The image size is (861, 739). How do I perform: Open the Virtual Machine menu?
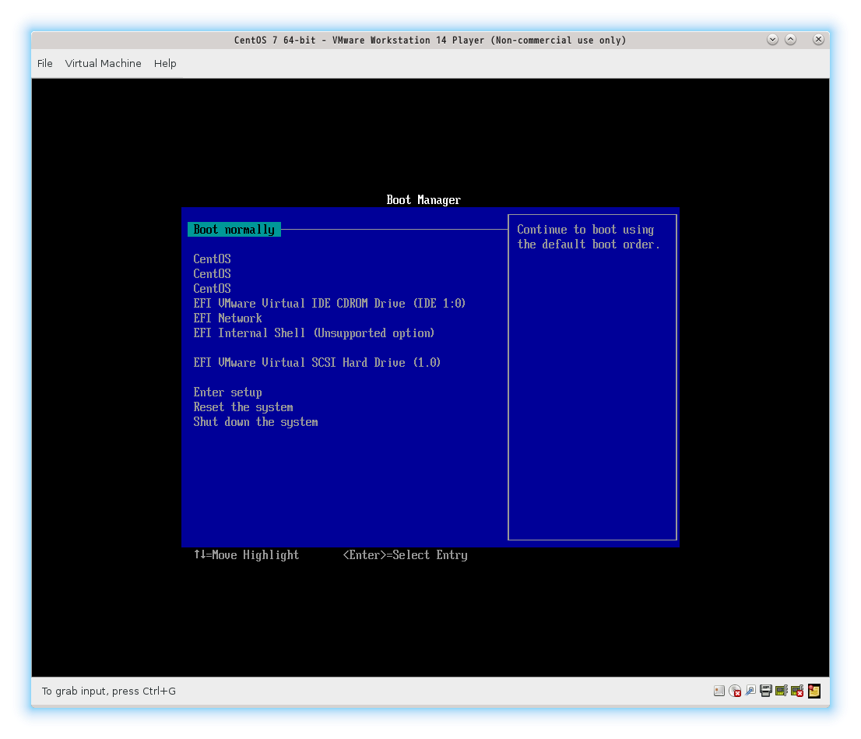(104, 63)
